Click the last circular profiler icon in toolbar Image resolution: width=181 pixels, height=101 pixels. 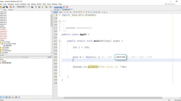pyautogui.click(x=67, y=7)
